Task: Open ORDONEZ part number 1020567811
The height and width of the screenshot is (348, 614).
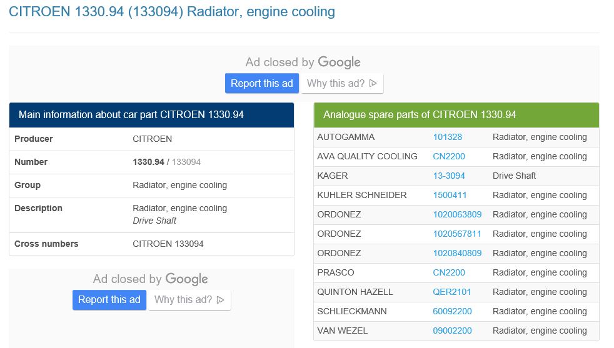Action: 457,234
